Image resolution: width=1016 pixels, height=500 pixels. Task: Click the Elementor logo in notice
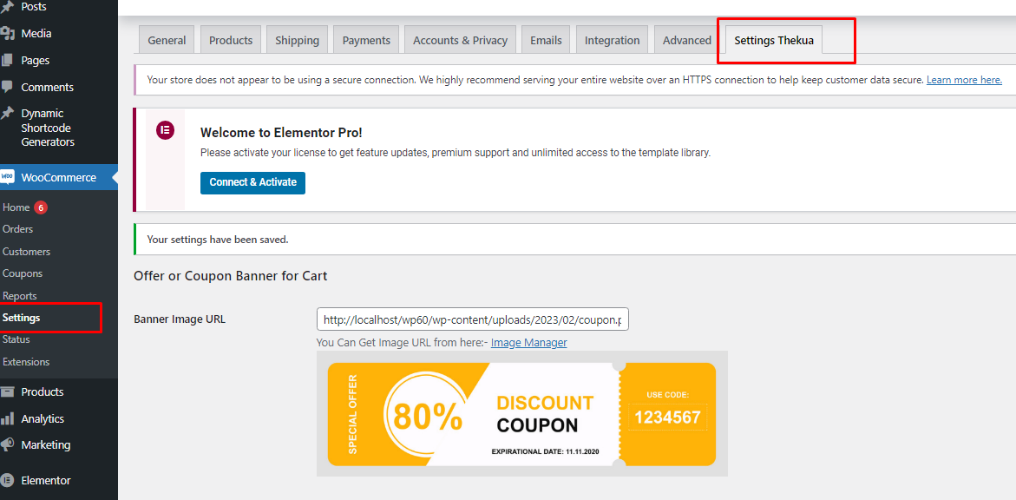165,130
